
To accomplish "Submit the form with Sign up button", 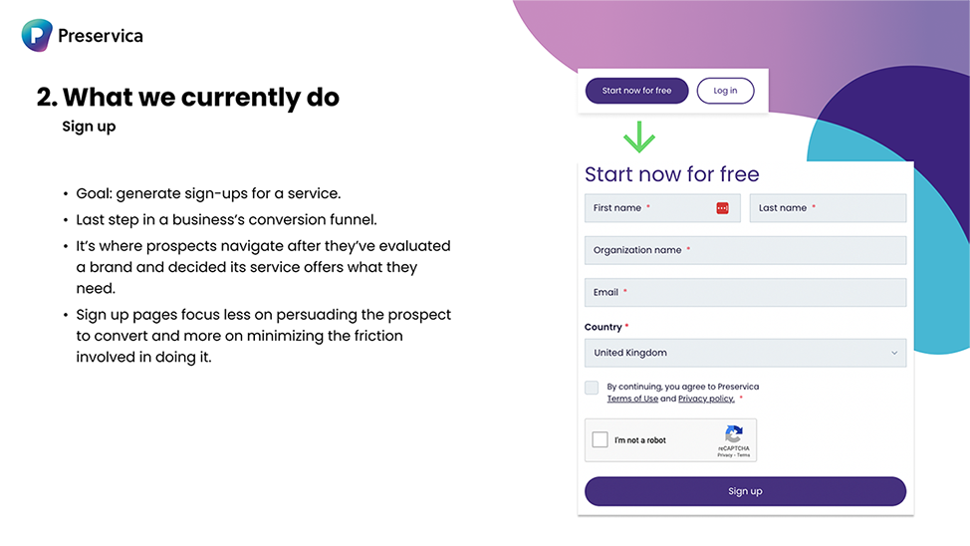I will [745, 491].
